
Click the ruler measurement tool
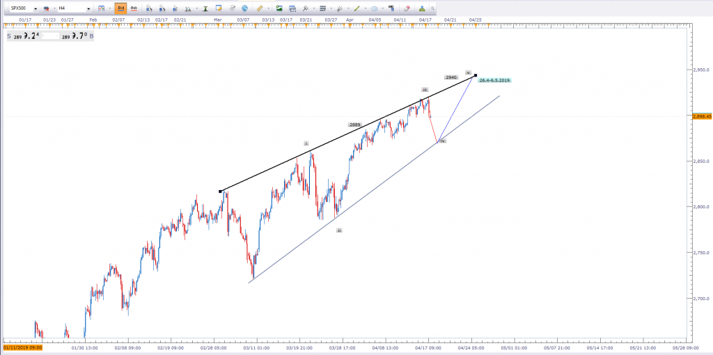[x=260, y=8]
